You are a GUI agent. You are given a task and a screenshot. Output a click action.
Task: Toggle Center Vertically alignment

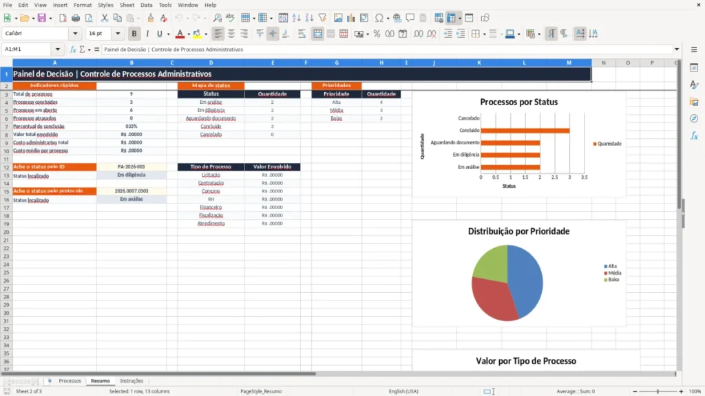[x=273, y=34]
